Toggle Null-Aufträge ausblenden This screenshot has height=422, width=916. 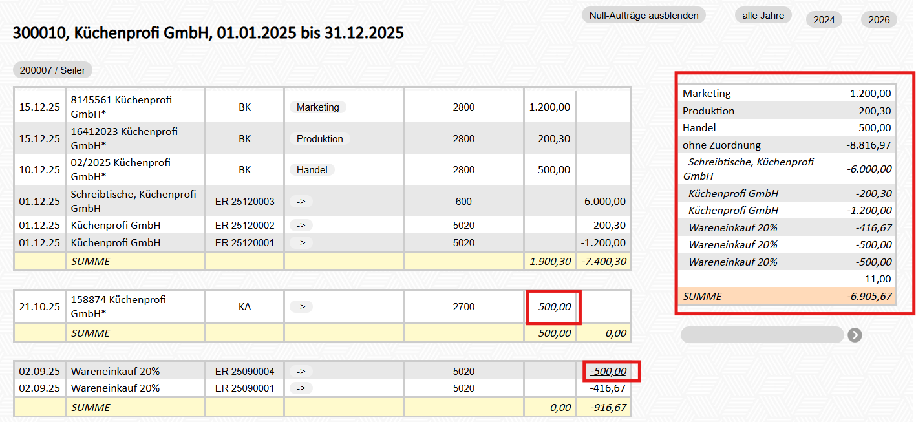coord(644,16)
